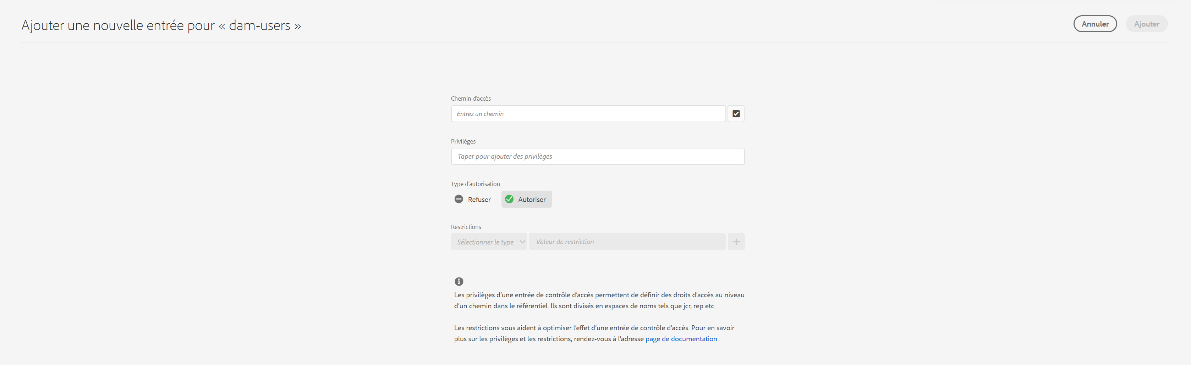Click the path browser checkmark icon button
The width and height of the screenshot is (1191, 365).
click(736, 114)
